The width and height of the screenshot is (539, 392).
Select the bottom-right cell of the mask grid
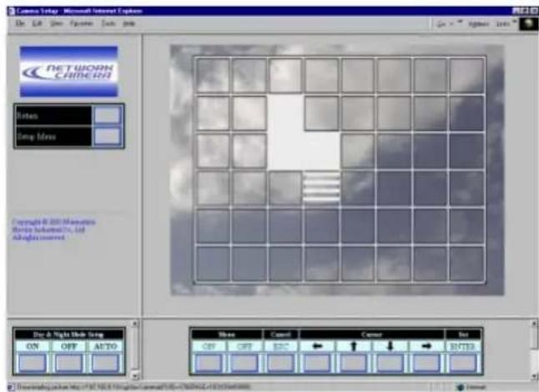(x=466, y=264)
